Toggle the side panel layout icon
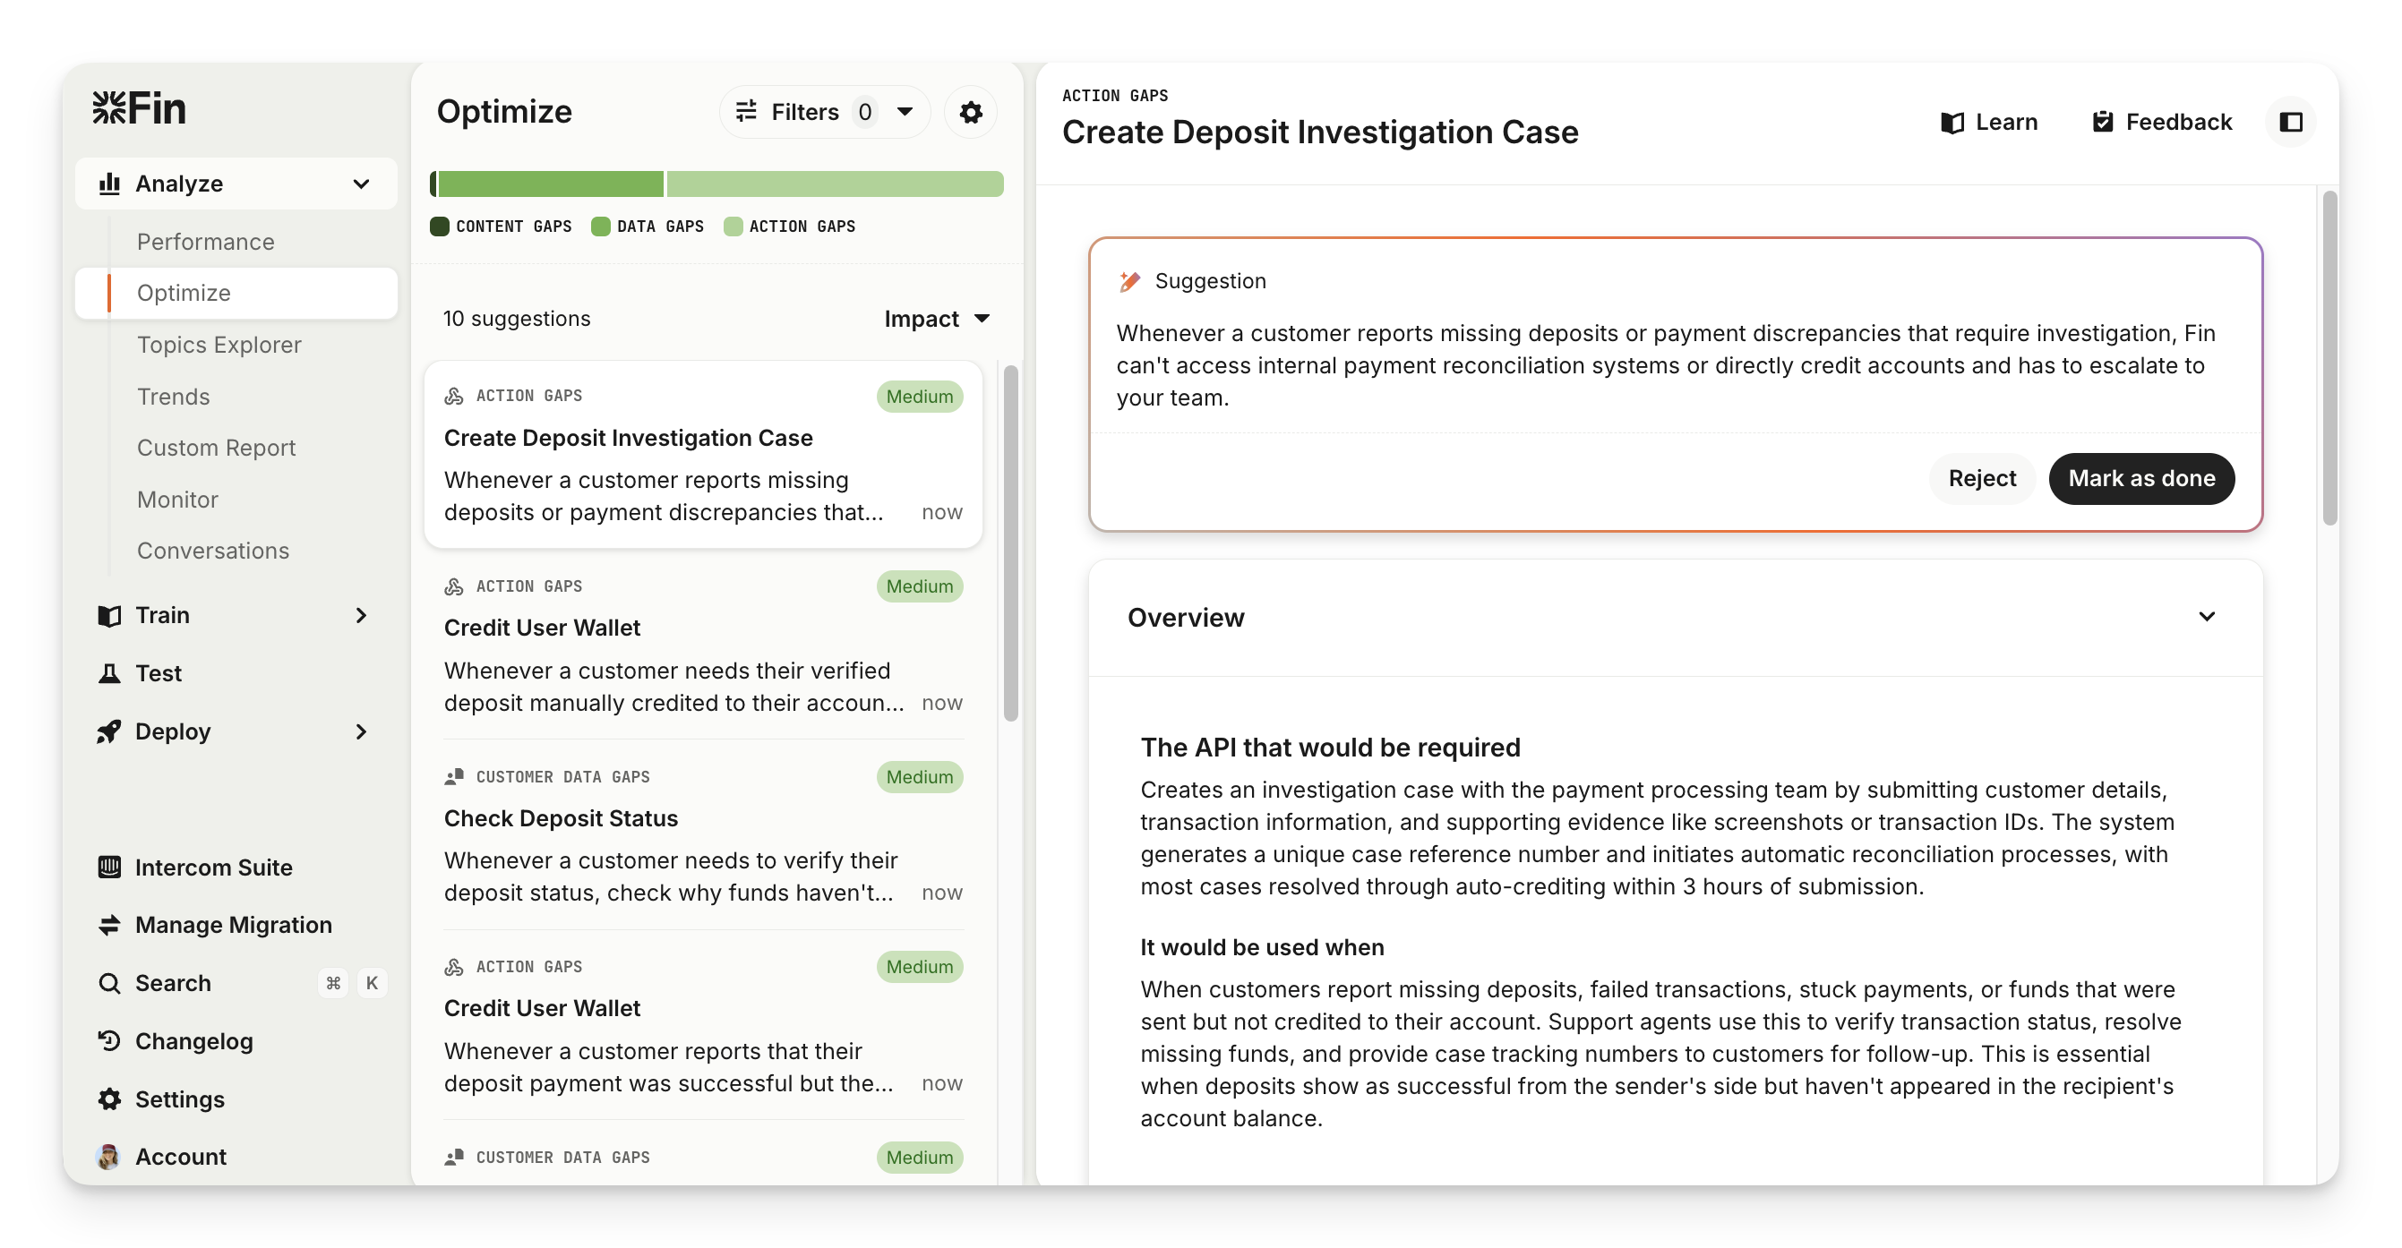The height and width of the screenshot is (1248, 2402). coord(2291,122)
